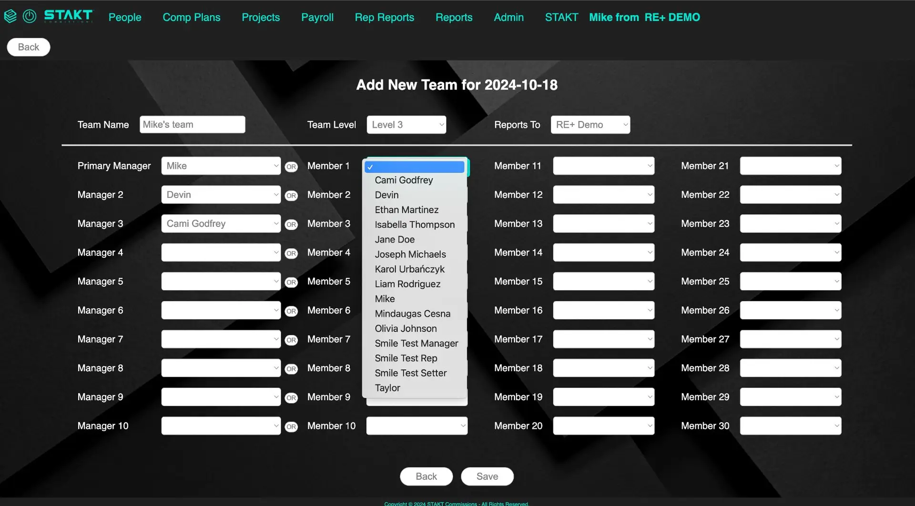915x506 pixels.
Task: Open the Rep Reports menu
Action: point(385,17)
